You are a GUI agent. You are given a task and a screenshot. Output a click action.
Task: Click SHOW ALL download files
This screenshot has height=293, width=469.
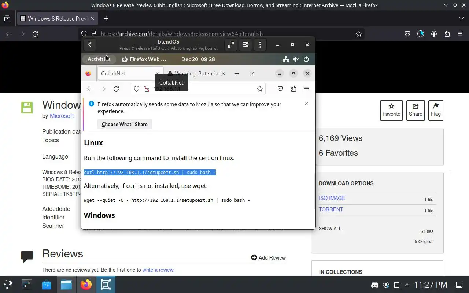pos(330,229)
